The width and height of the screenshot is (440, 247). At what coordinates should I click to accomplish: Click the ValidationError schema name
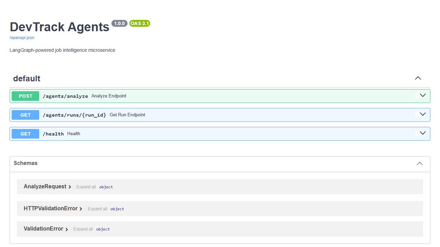click(43, 229)
